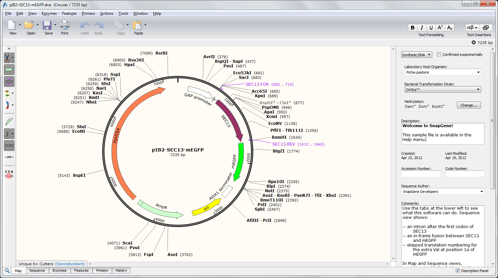Switch to the Sequence tab
498x278 pixels.
coord(37,270)
